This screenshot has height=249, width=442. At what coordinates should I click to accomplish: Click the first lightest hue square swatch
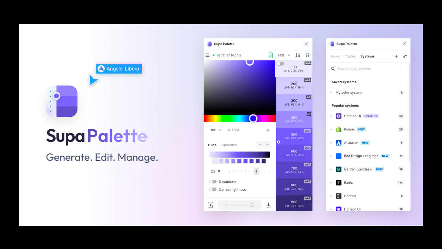[215, 161]
